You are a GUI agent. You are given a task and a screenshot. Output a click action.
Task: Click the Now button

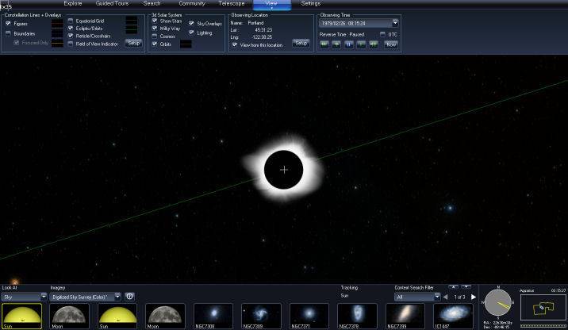click(x=390, y=44)
